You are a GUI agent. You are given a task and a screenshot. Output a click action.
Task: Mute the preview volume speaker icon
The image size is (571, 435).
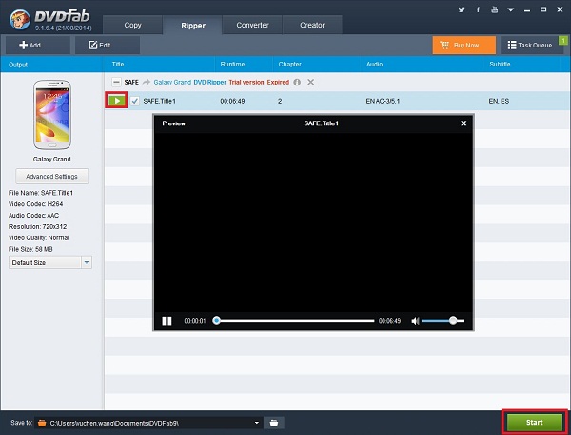[415, 321]
